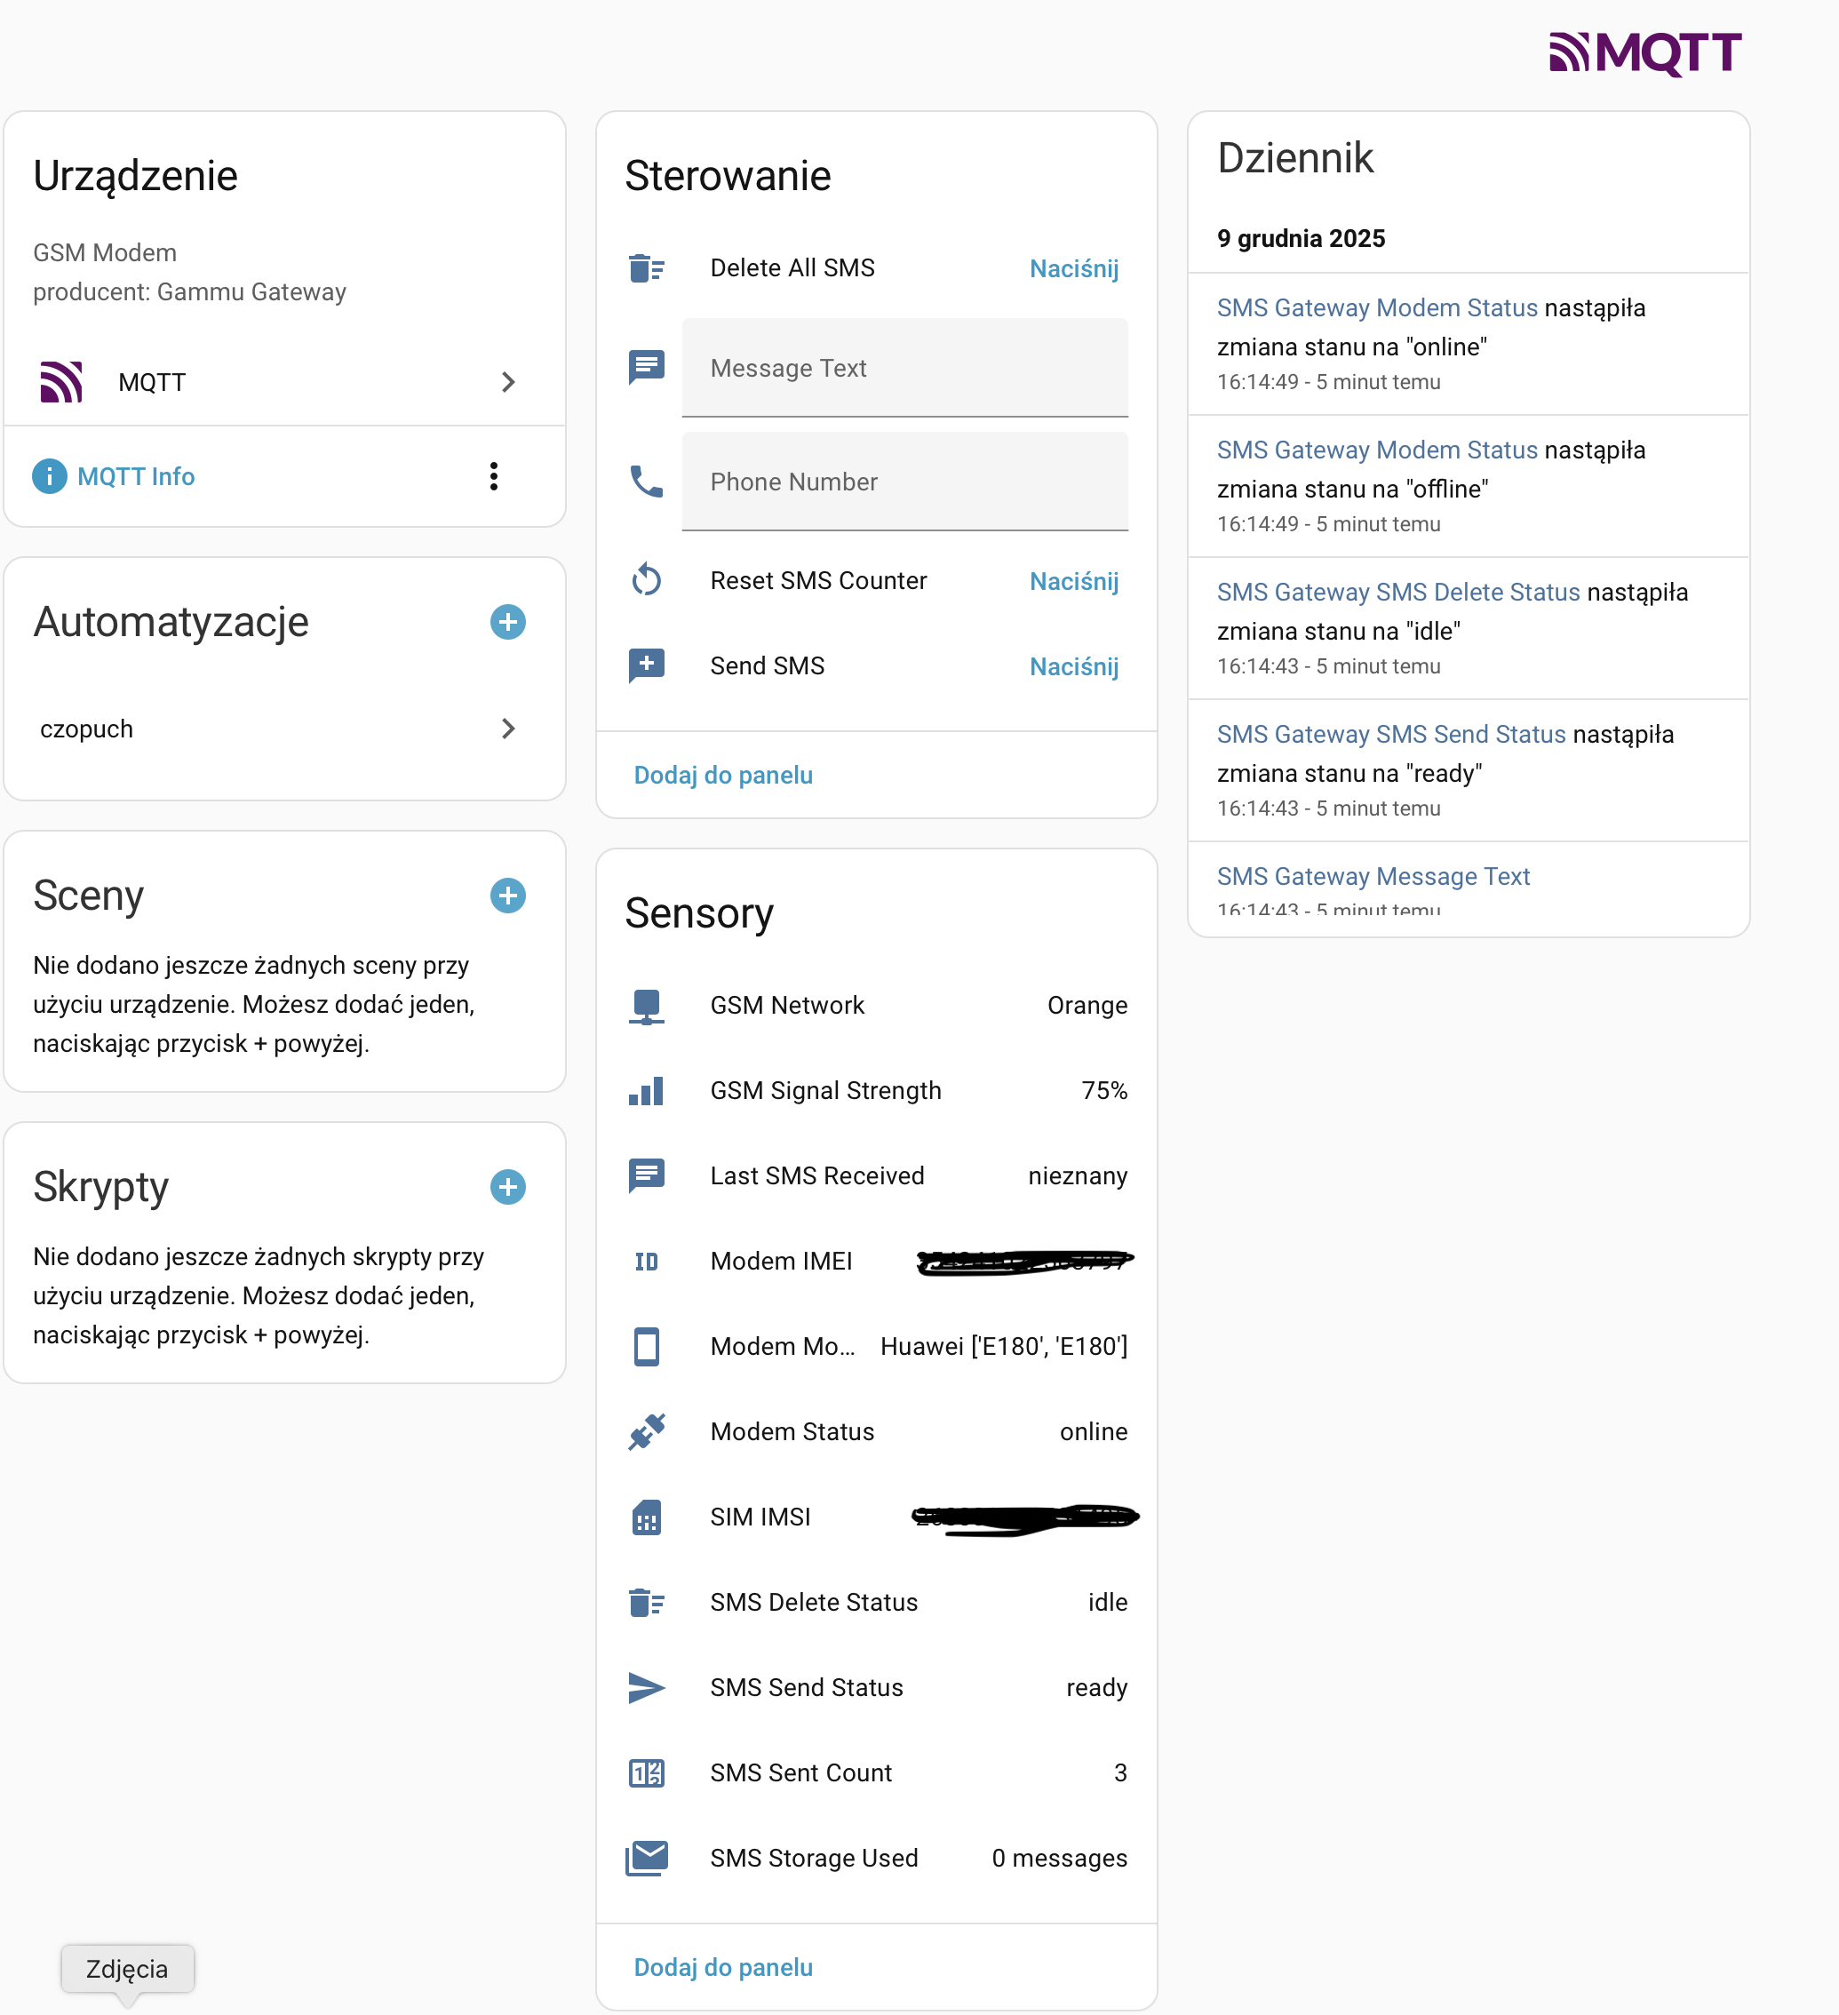The image size is (1839, 2015).
Task: Click the MQTT logo in top corner
Action: pos(1645,53)
